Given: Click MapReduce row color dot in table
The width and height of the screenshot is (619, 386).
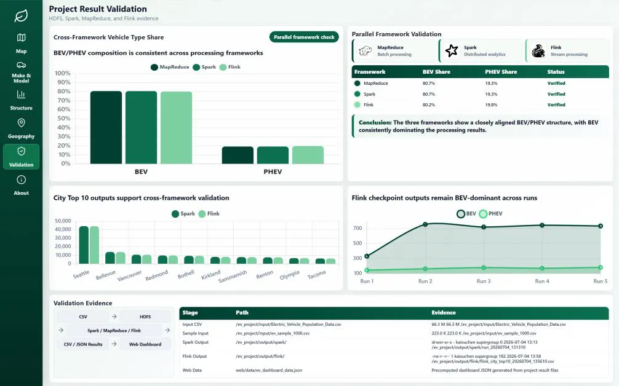Looking at the screenshot, I should pyautogui.click(x=357, y=83).
